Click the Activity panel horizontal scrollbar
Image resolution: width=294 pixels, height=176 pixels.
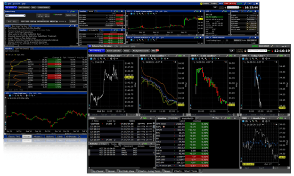pos(121,168)
